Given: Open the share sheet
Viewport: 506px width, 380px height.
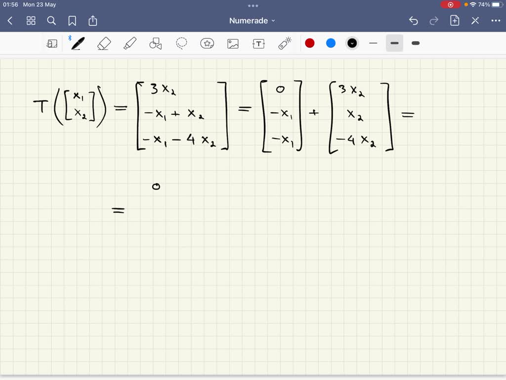Looking at the screenshot, I should click(93, 21).
